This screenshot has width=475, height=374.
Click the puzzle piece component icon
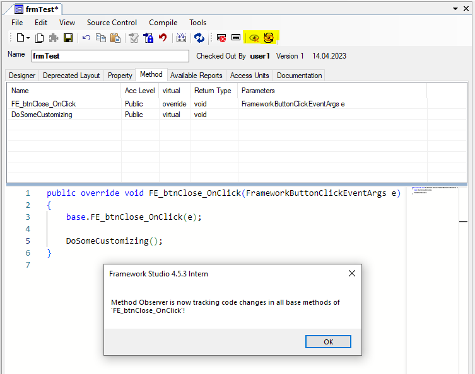coord(54,38)
